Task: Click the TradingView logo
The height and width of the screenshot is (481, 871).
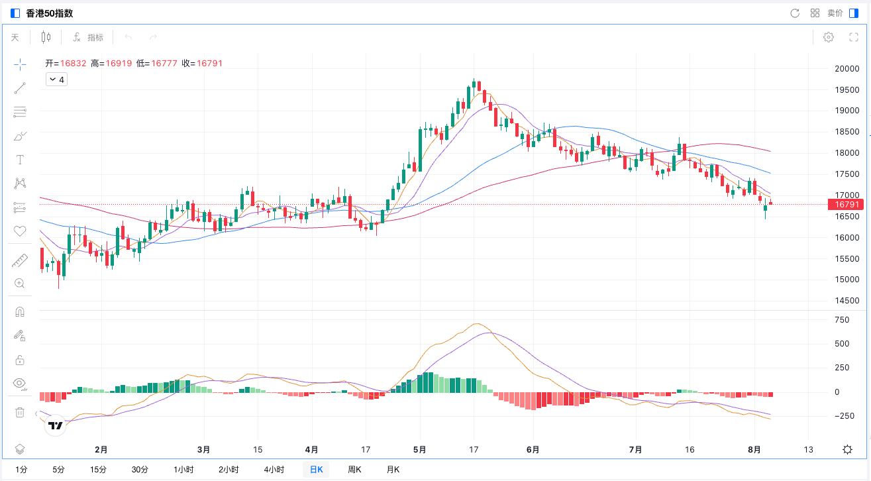Action: point(56,425)
